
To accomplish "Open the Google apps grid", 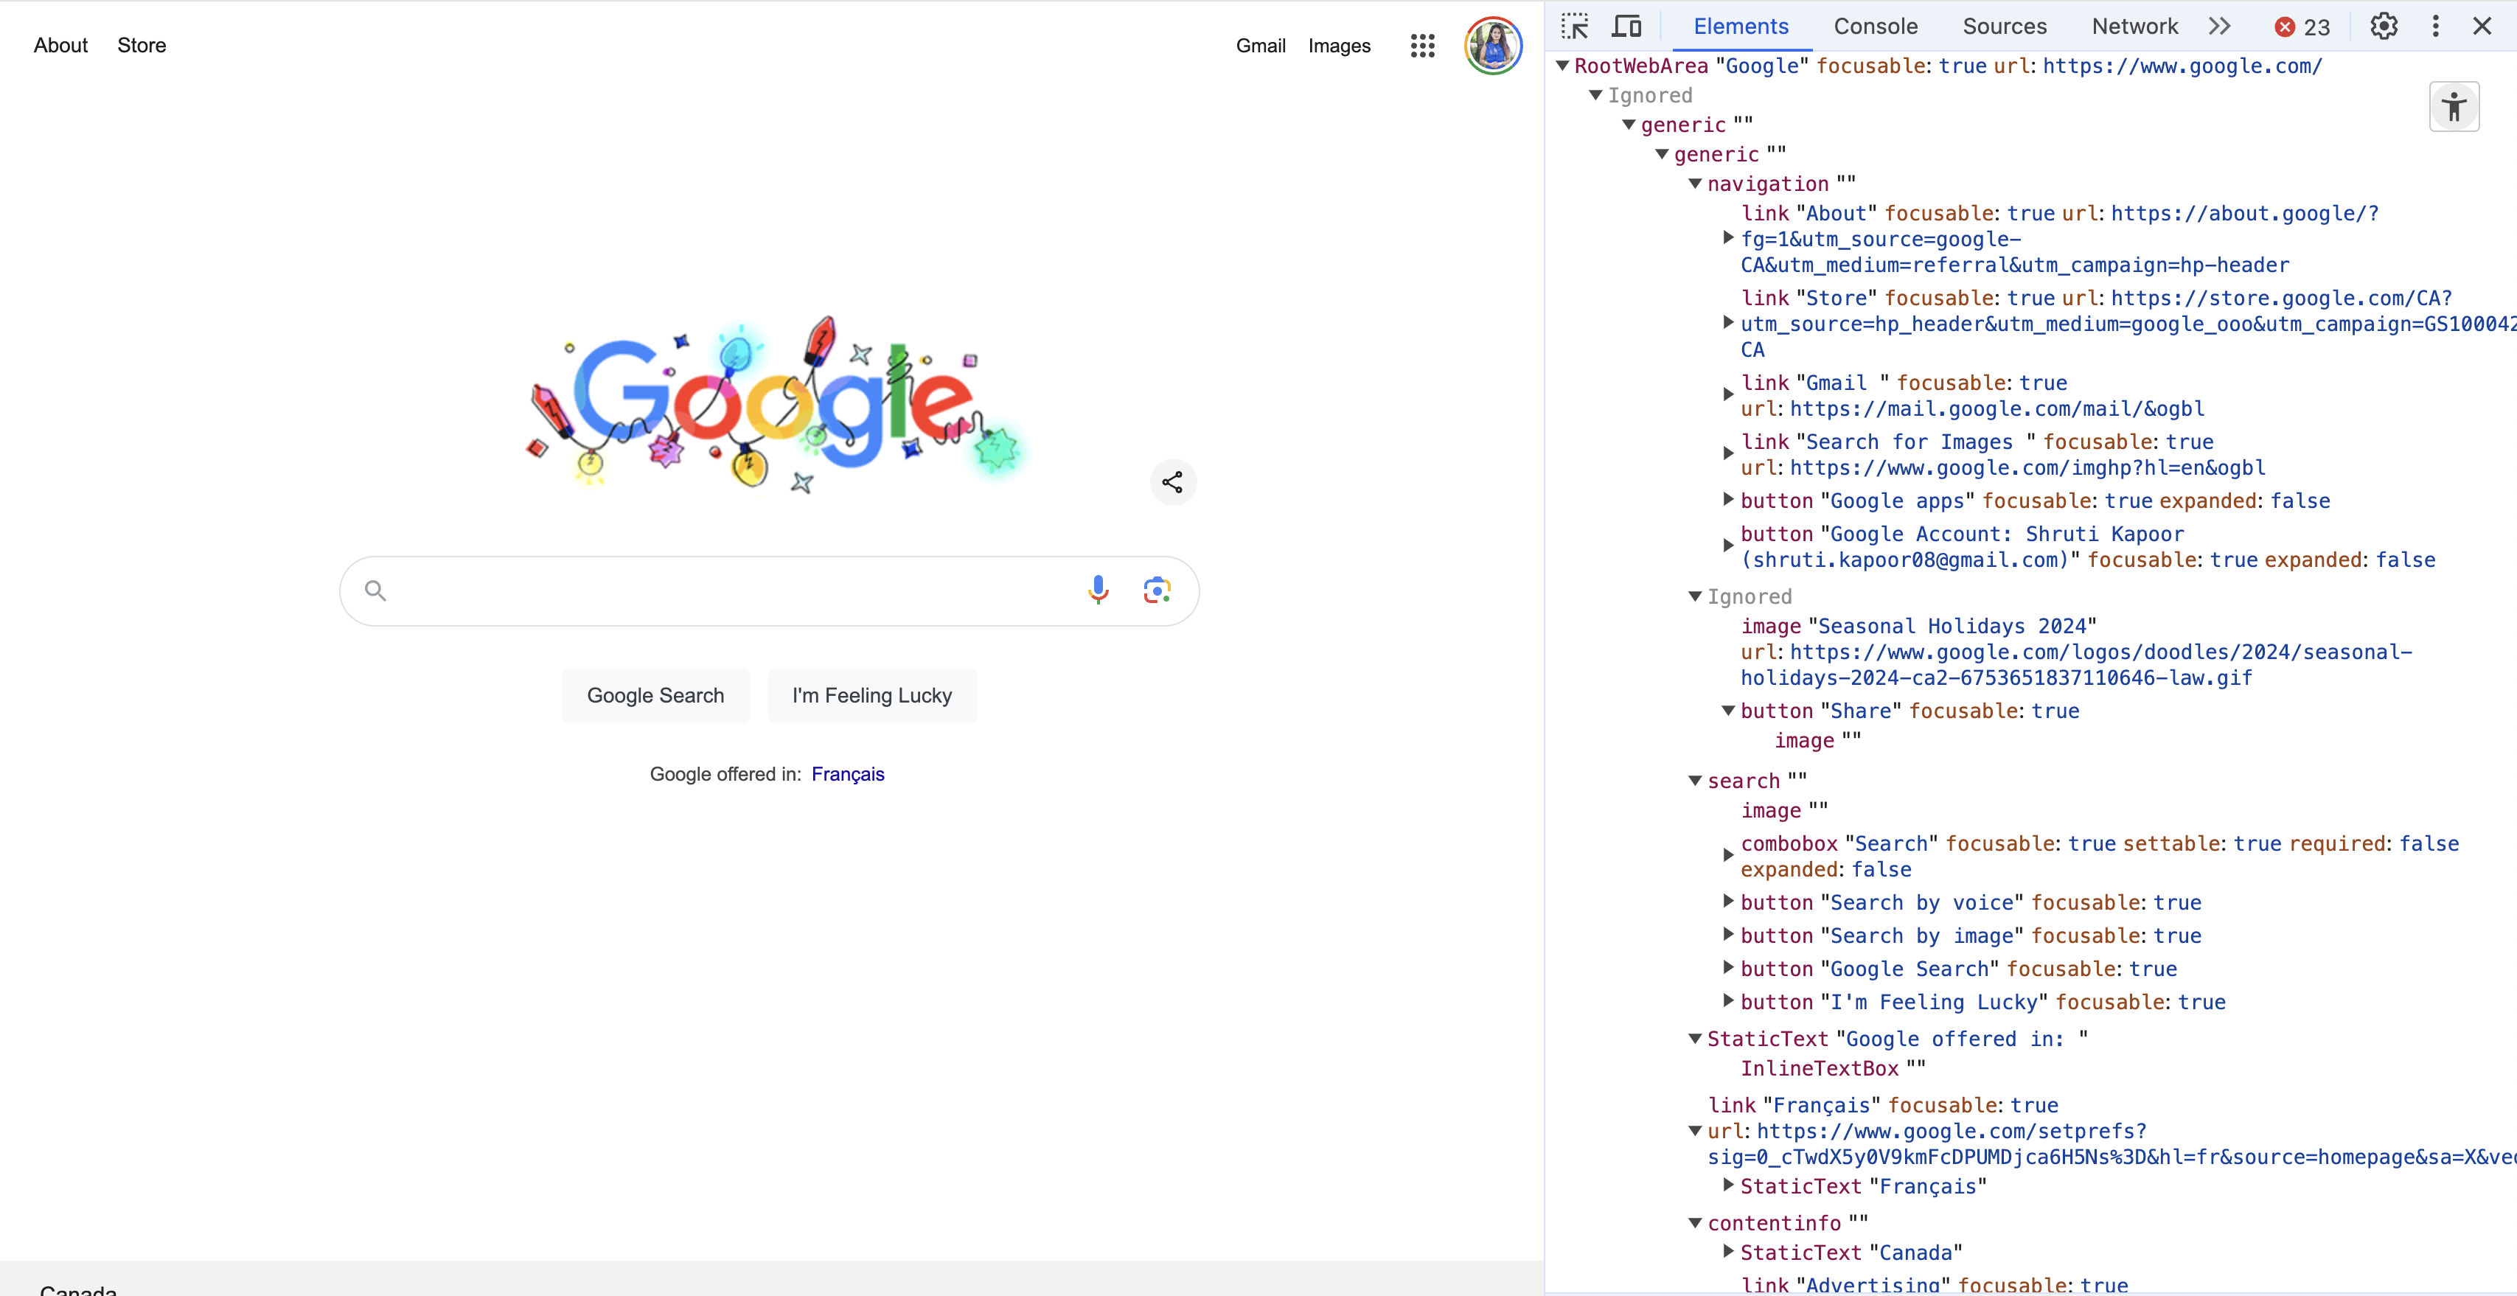I will (1423, 45).
